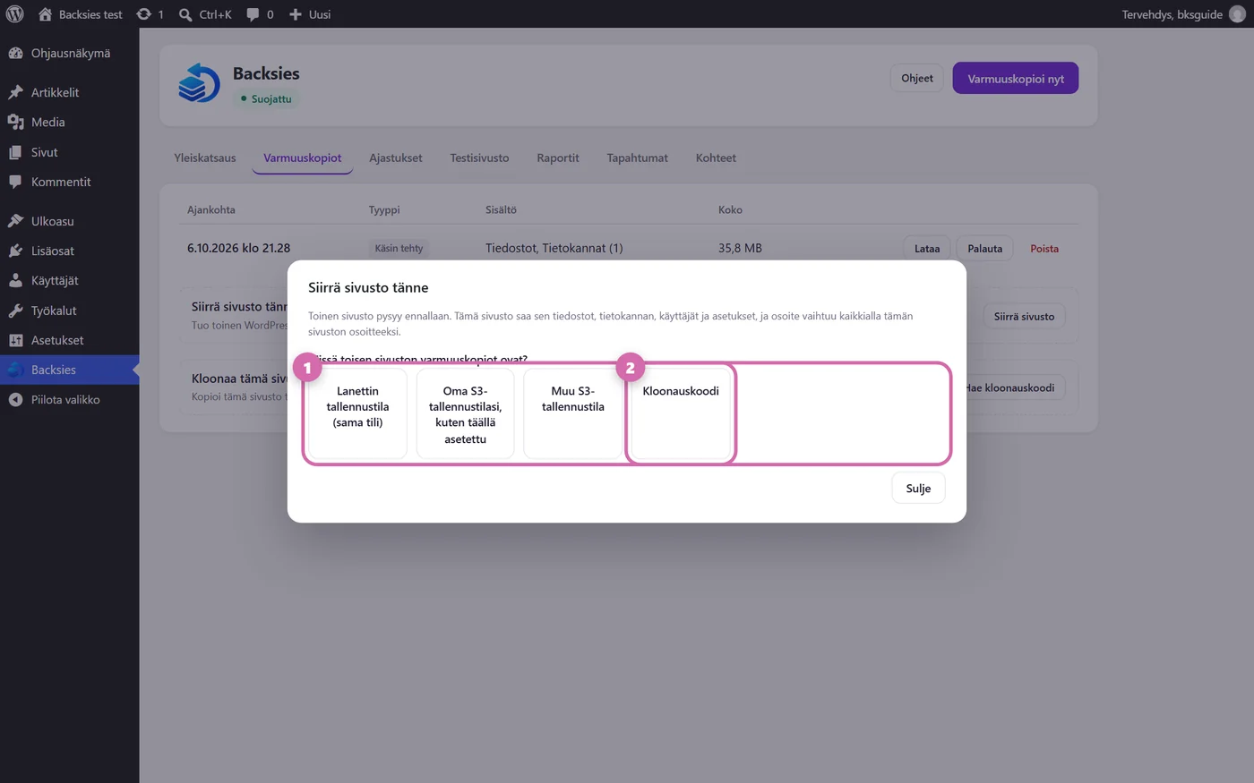
Task: Collapse menu with Piilota valikko
Action: (70, 400)
